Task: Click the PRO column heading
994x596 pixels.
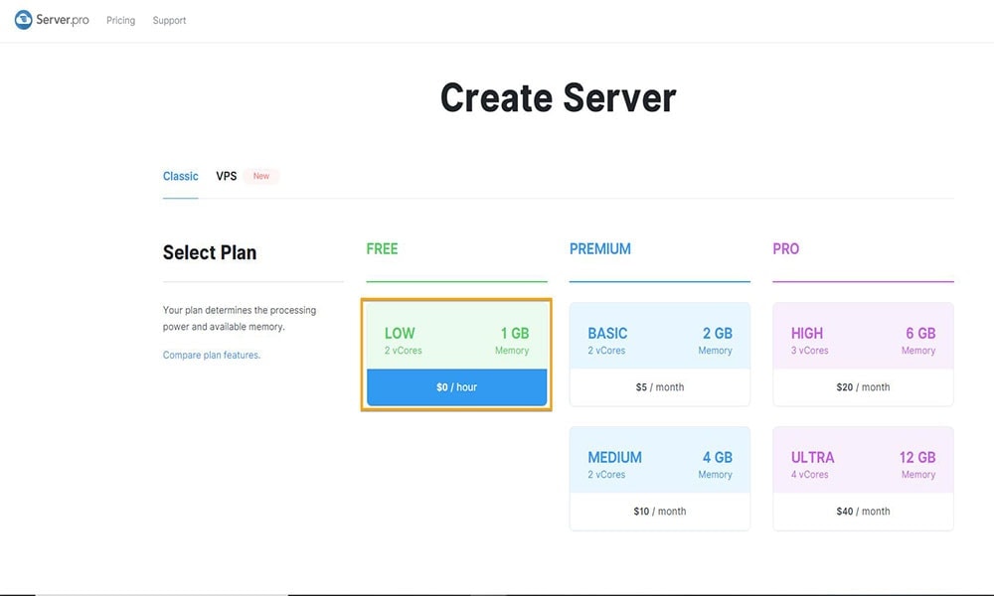Action: click(x=785, y=249)
